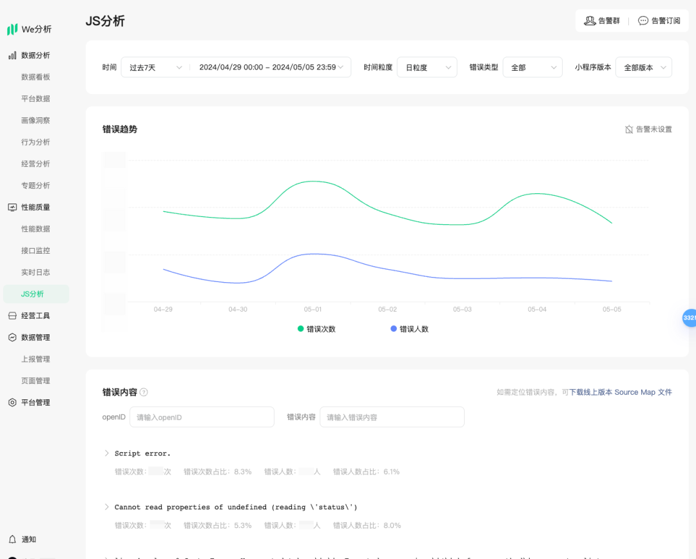Select 实时日志 in the sidebar
696x559 pixels.
(x=35, y=272)
